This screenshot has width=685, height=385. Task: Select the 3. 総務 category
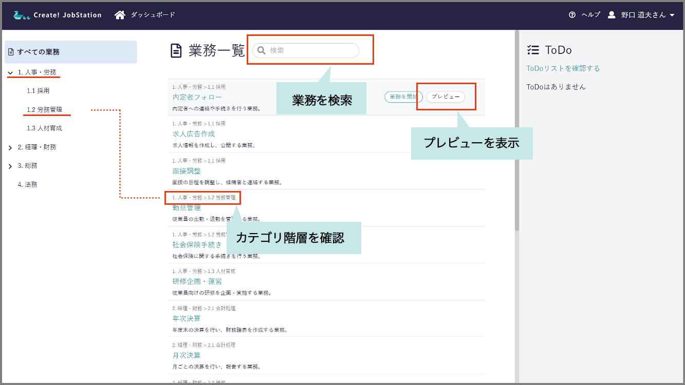coord(28,166)
